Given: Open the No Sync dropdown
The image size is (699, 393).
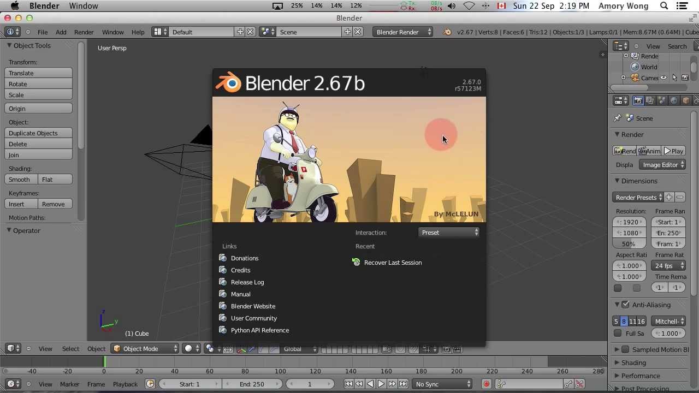Looking at the screenshot, I should (443, 384).
